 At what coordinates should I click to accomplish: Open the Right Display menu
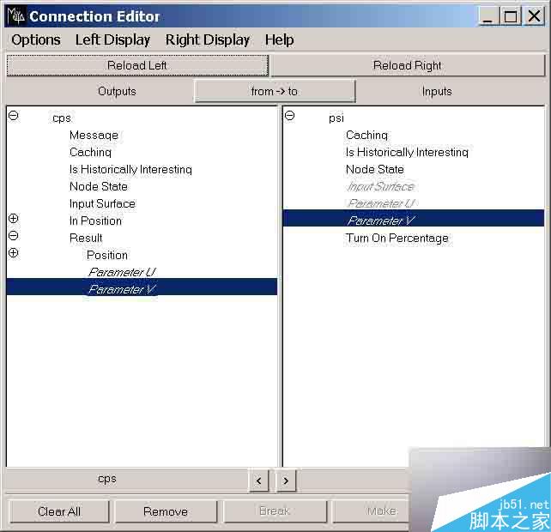pos(208,39)
